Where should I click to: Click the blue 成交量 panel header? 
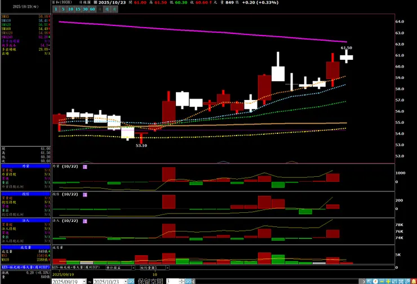(x=26, y=247)
